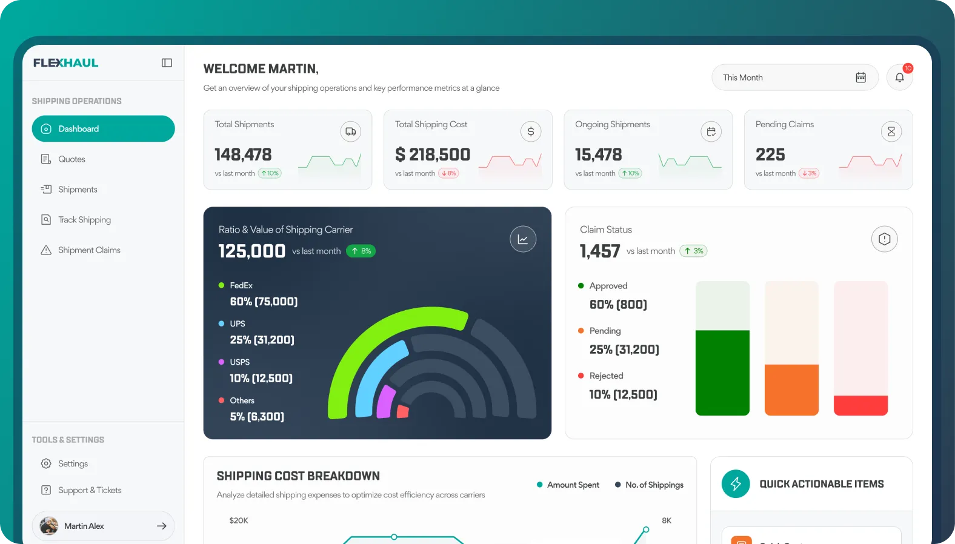This screenshot has width=955, height=544.
Task: Click the chart icon in Shipping Carrier card
Action: (x=523, y=239)
